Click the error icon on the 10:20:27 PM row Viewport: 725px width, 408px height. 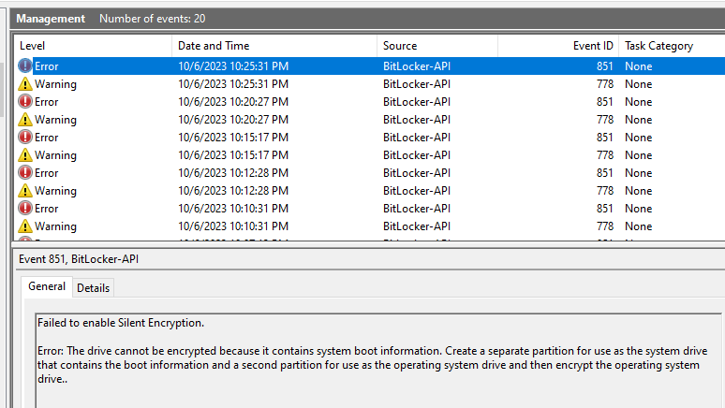point(25,102)
